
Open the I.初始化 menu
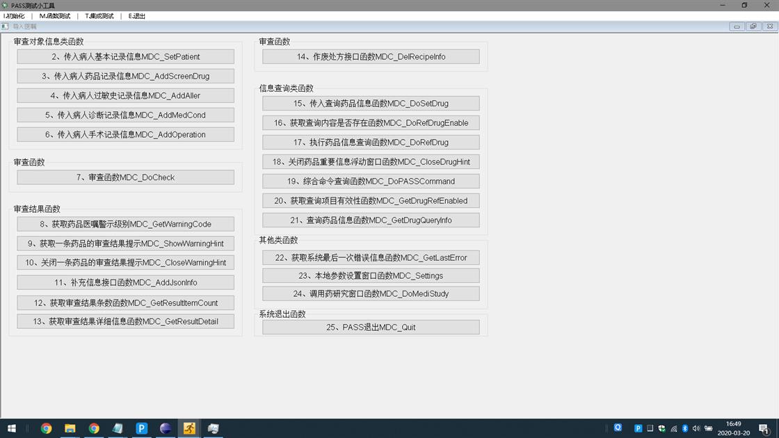click(x=14, y=16)
